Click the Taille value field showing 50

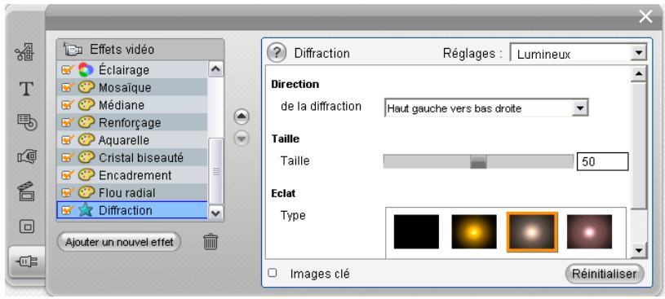click(602, 161)
